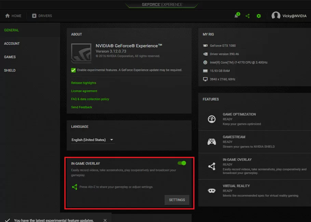Go to the Drivers tab label
This screenshot has width=311, height=222.
pos(45,16)
